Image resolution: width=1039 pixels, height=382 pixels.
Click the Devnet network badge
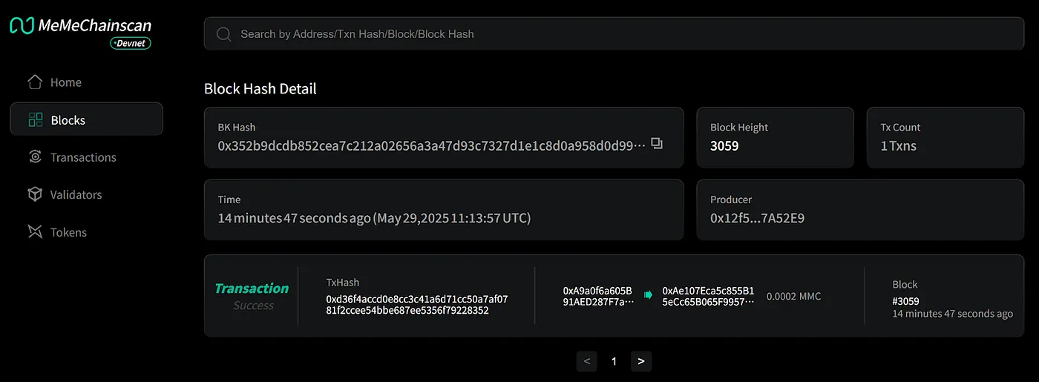pos(131,44)
